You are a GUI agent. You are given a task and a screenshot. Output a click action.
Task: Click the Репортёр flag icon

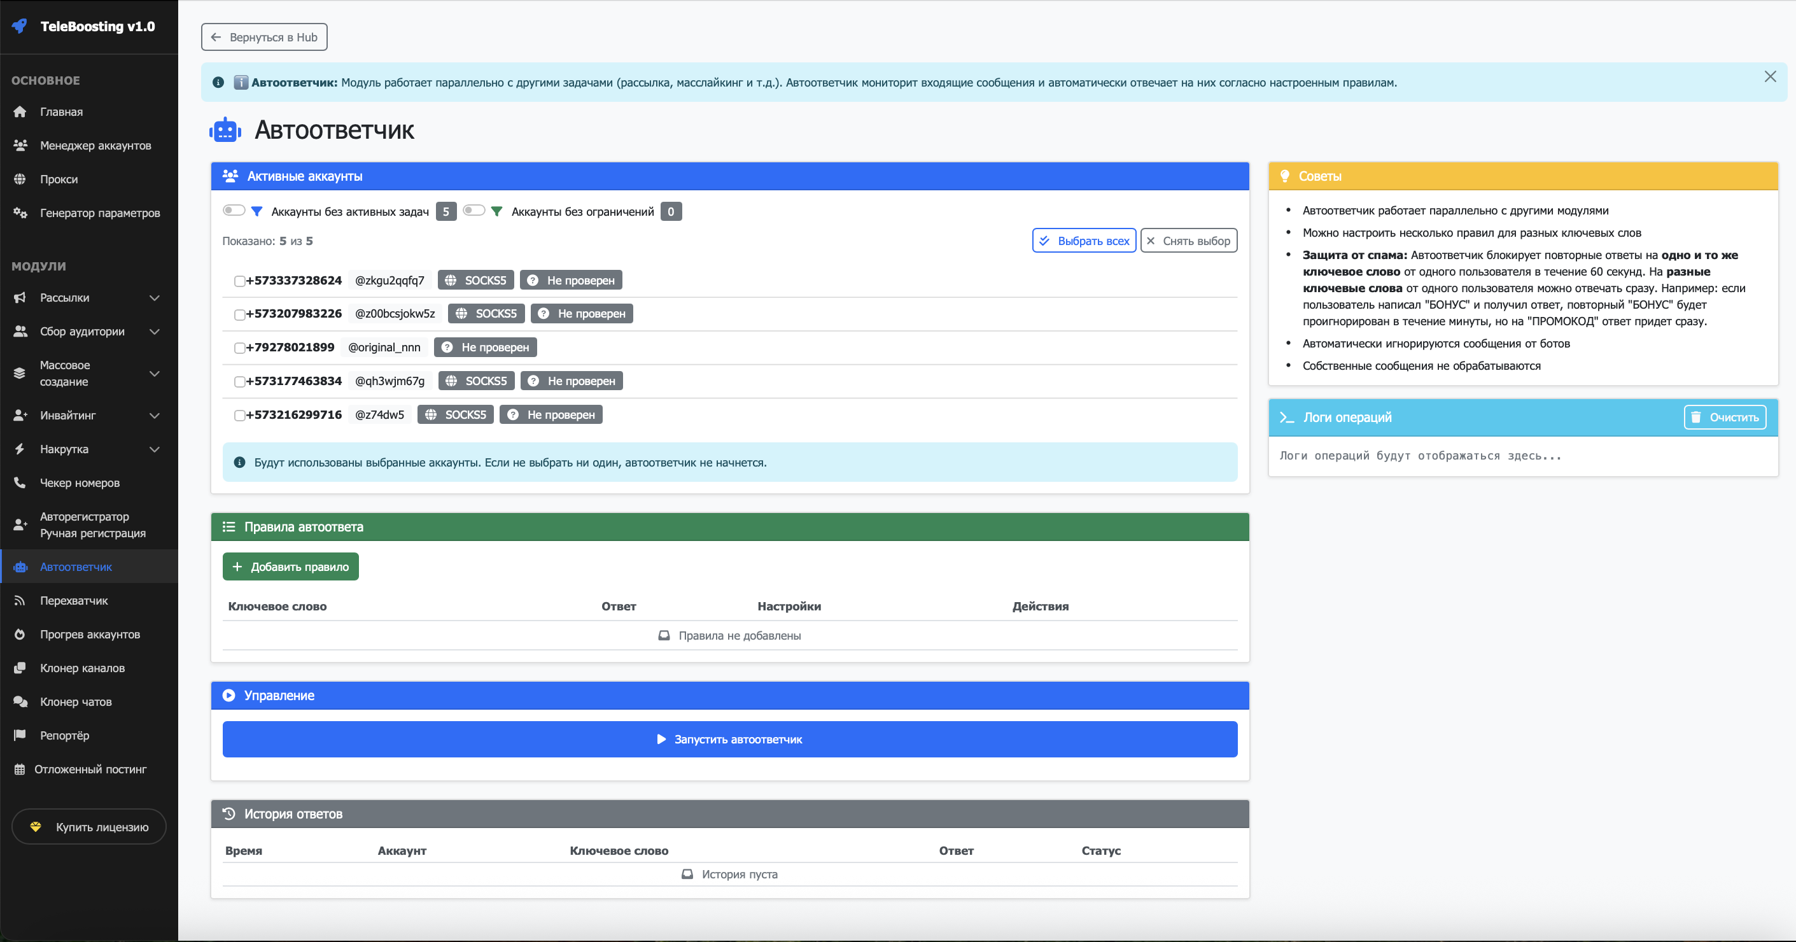tap(20, 735)
